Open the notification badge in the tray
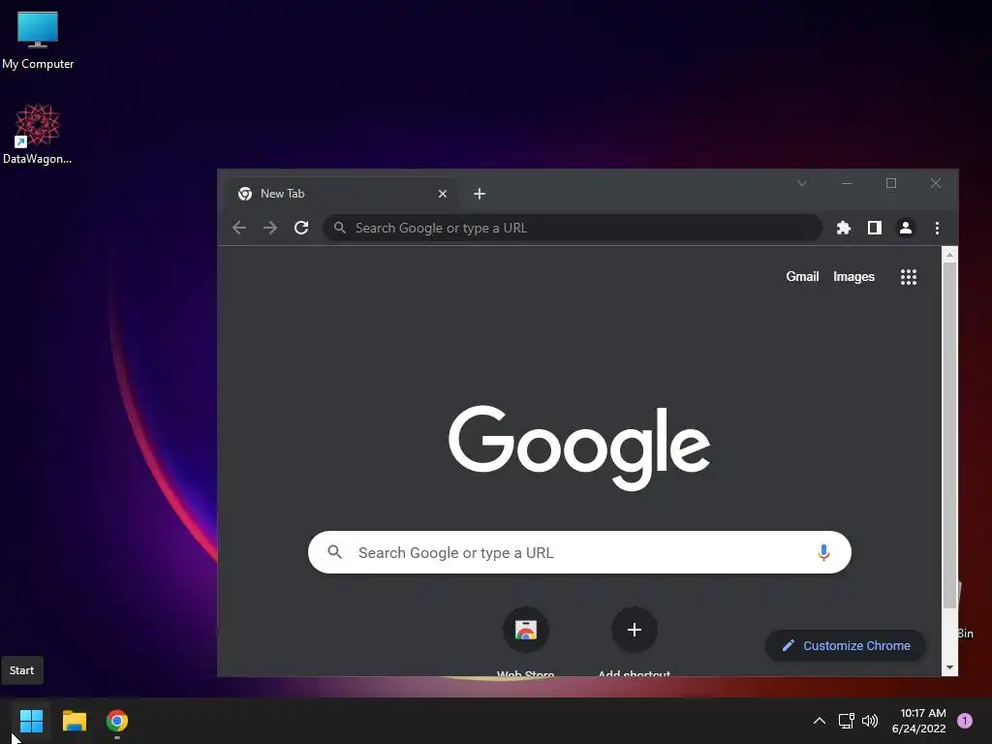 [965, 721]
